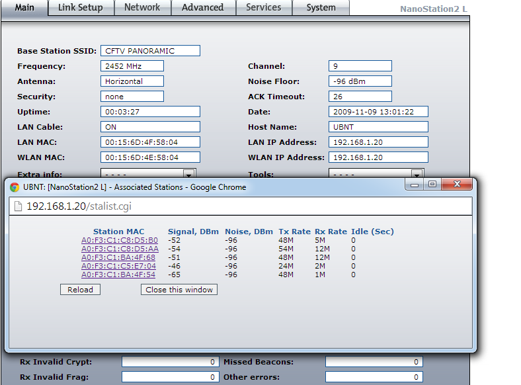Click the NanoStation2 L title text
521x385 pixels.
pyautogui.click(x=434, y=9)
